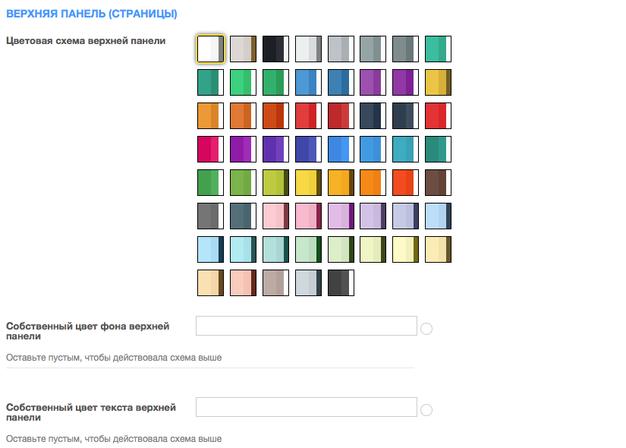Select the peach swatch starting the bottom row
The image size is (626, 448).
click(x=210, y=282)
